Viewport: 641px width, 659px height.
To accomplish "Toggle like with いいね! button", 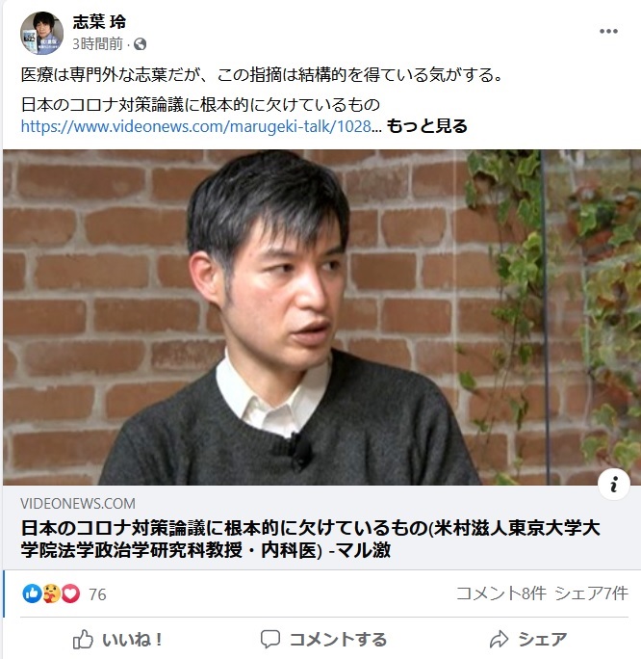I will [x=117, y=639].
